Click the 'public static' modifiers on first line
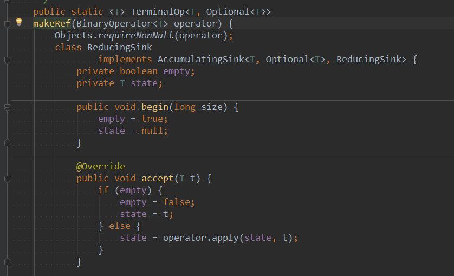 [68, 11]
